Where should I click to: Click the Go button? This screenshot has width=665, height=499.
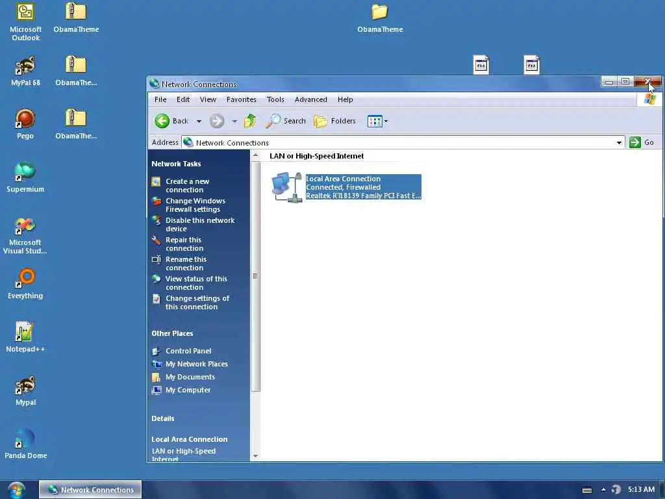[x=642, y=142]
